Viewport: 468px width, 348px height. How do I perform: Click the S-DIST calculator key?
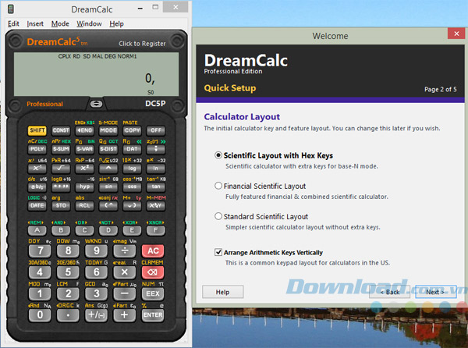[x=108, y=149]
